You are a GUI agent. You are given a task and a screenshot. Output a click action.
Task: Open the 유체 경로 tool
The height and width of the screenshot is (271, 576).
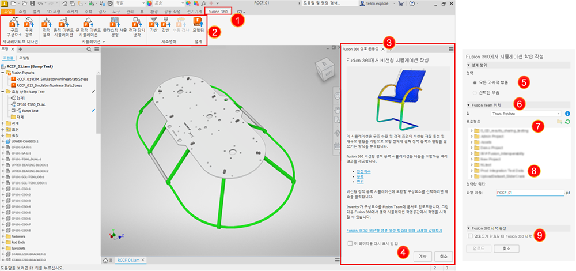point(29,28)
